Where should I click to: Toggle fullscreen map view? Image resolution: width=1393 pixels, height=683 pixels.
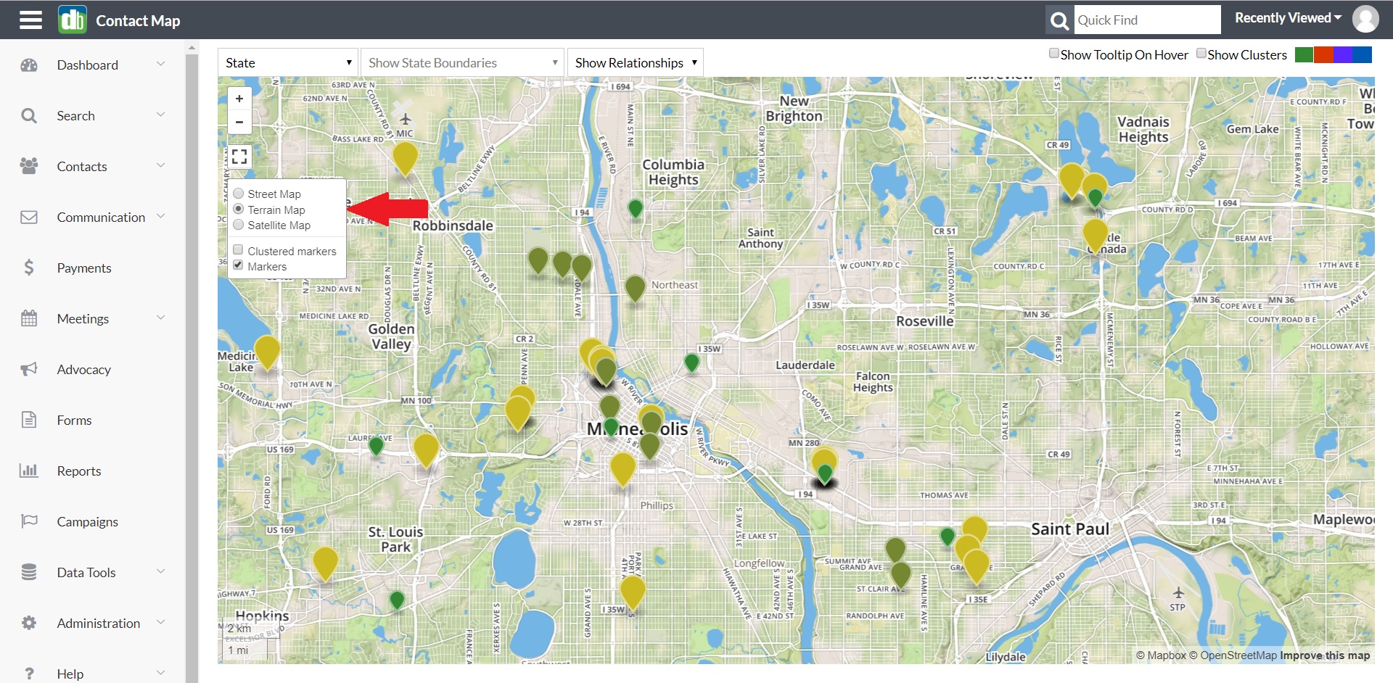(239, 156)
